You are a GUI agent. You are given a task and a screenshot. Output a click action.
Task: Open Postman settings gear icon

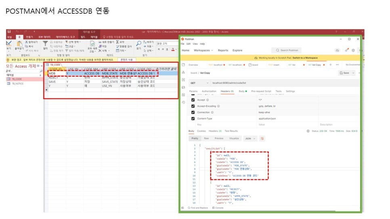(353, 50)
